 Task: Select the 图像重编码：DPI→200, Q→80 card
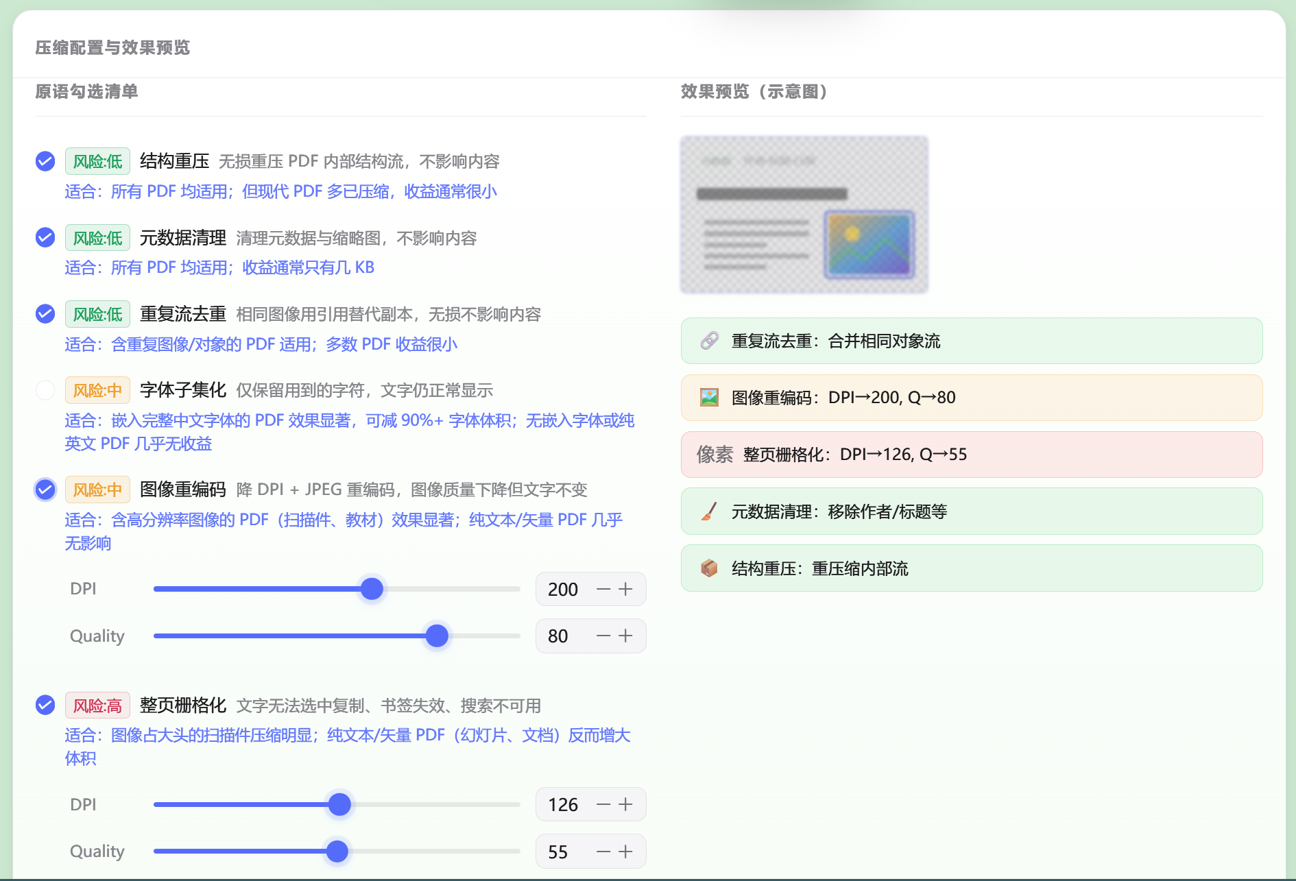[x=972, y=398]
